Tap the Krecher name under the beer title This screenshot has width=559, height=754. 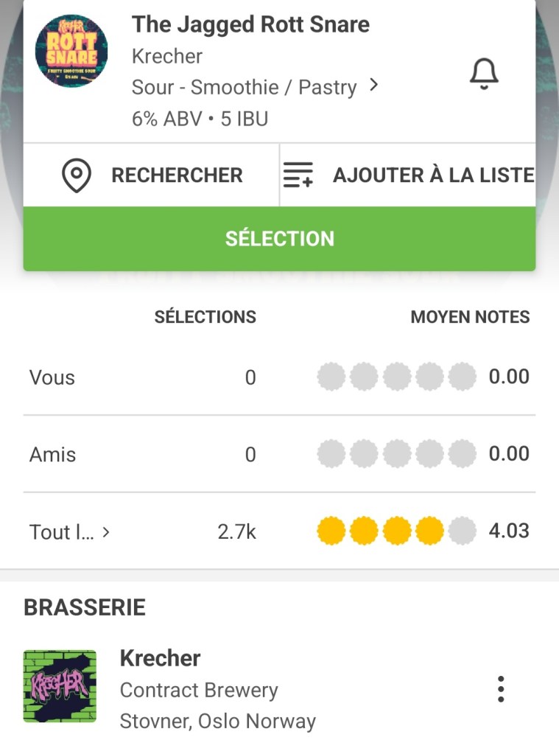point(166,56)
